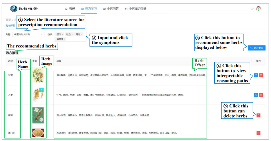Remove the 咽喉痛 symptom tag

tap(65, 39)
